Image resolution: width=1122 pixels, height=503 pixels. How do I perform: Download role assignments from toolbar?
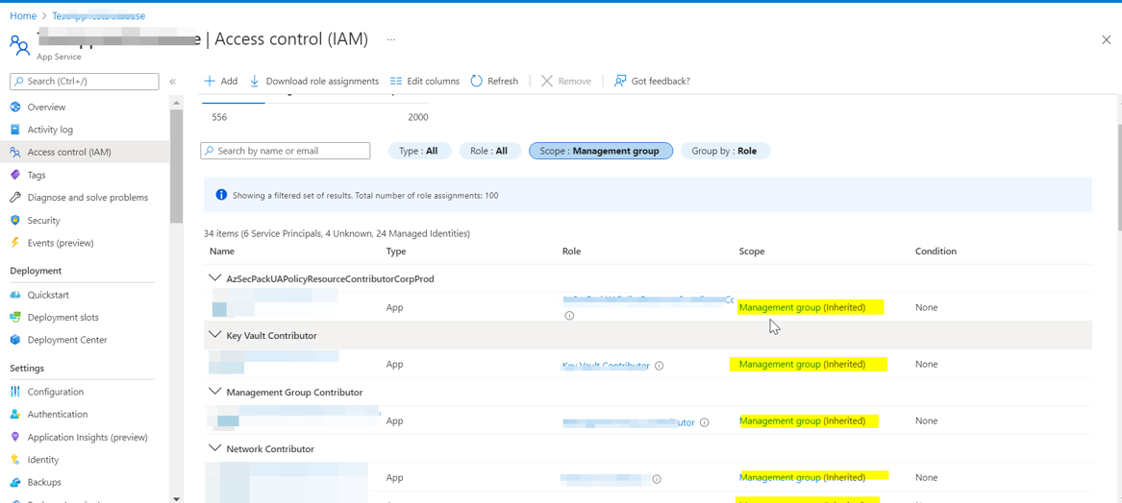tap(314, 82)
